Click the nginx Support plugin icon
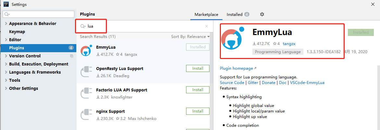 [86, 115]
